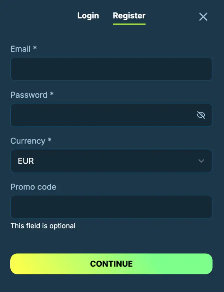This screenshot has height=292, width=224.
Task: Switch to the Login tab
Action: coord(88,16)
